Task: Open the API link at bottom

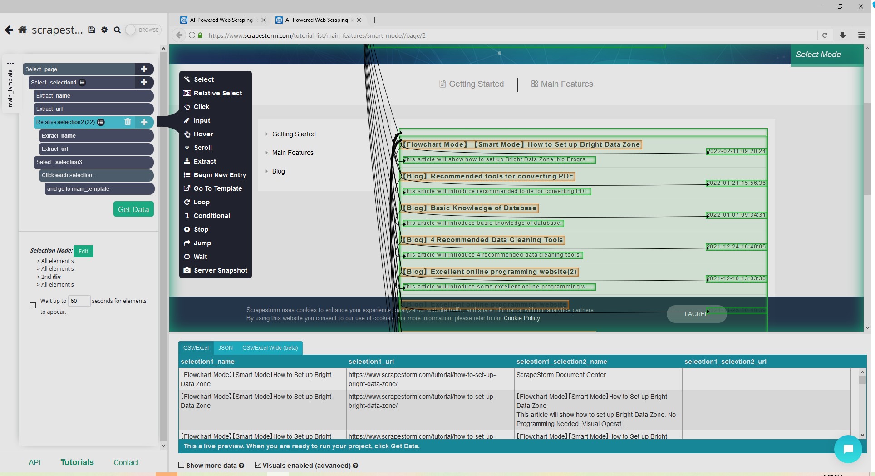Action: (34, 462)
